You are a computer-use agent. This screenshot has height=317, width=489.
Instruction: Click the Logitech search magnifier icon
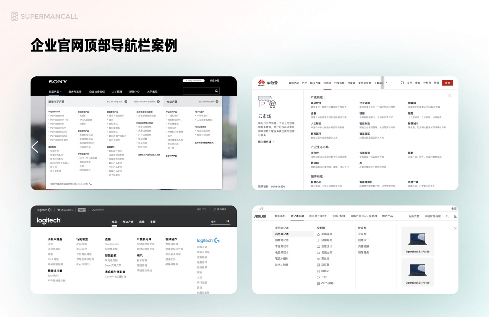(x=228, y=222)
